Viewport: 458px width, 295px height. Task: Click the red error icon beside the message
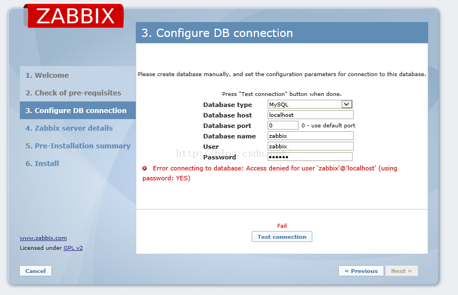(145, 168)
